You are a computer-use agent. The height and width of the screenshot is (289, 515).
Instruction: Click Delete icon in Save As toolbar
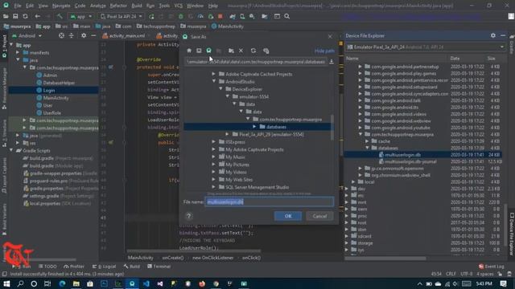coord(241,51)
